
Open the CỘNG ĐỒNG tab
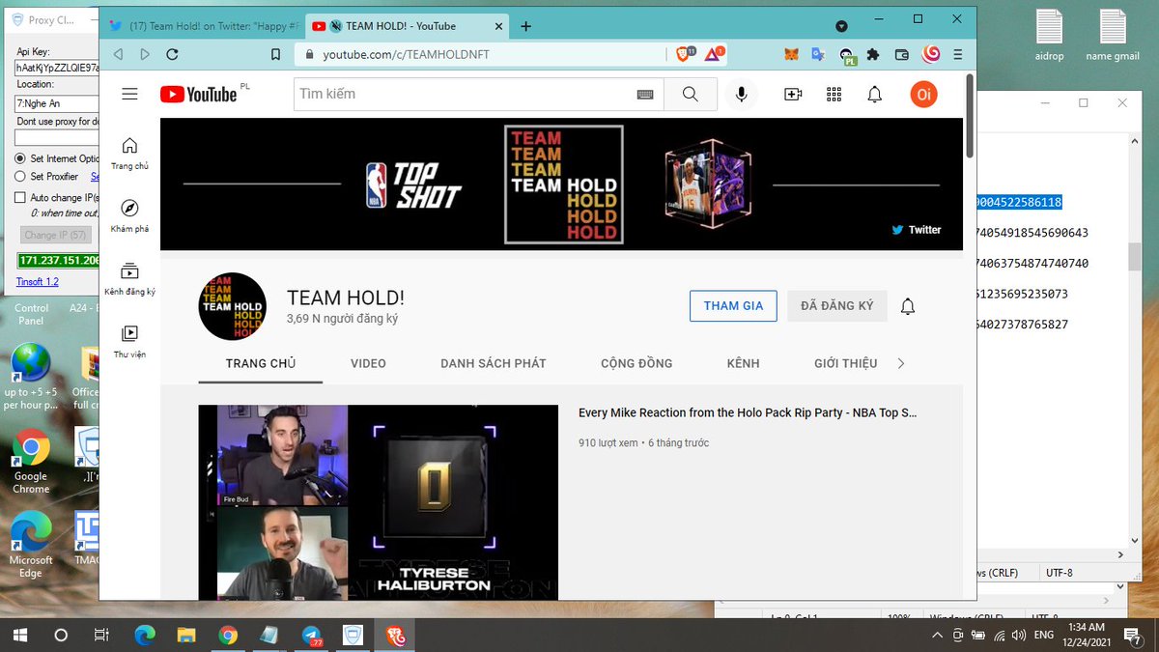(x=636, y=363)
